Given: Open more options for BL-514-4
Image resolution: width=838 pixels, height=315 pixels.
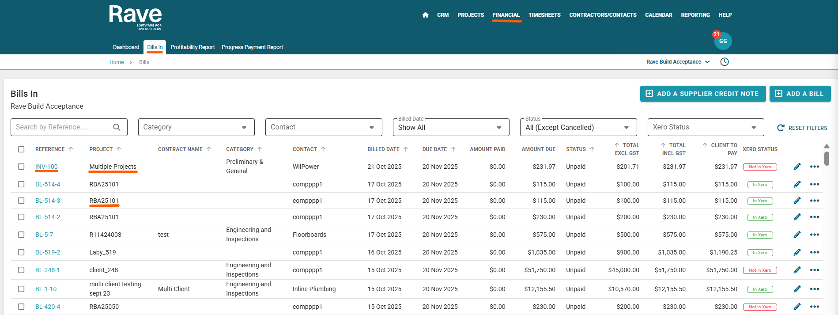Looking at the screenshot, I should (x=814, y=184).
